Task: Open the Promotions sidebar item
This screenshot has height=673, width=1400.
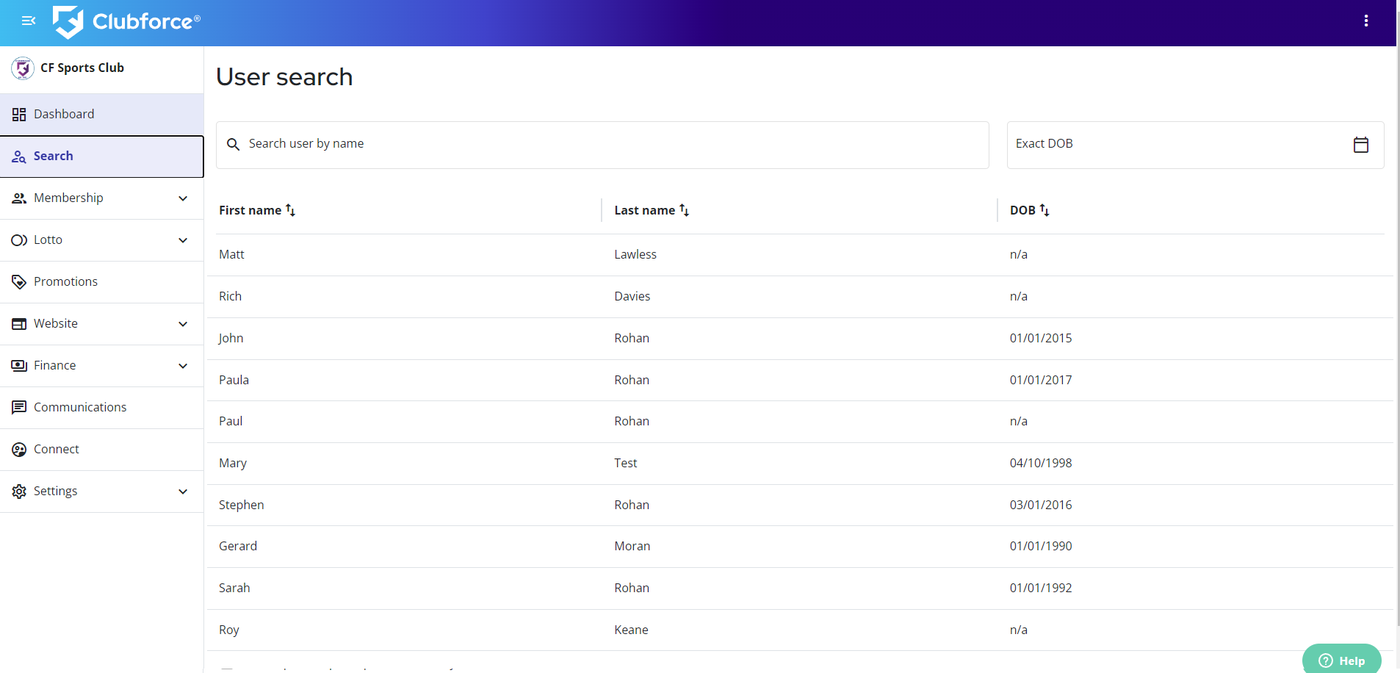Action: coord(65,282)
